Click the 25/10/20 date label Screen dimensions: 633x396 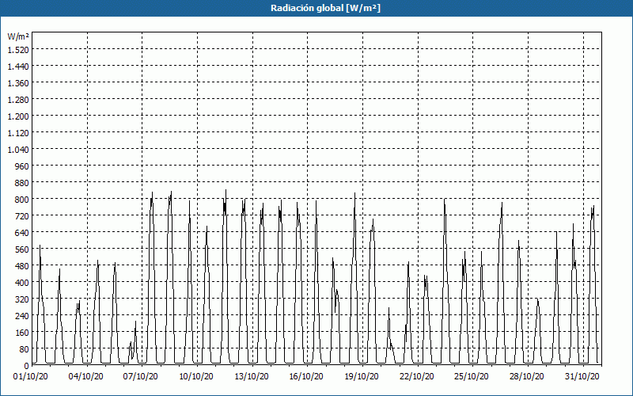tap(472, 377)
